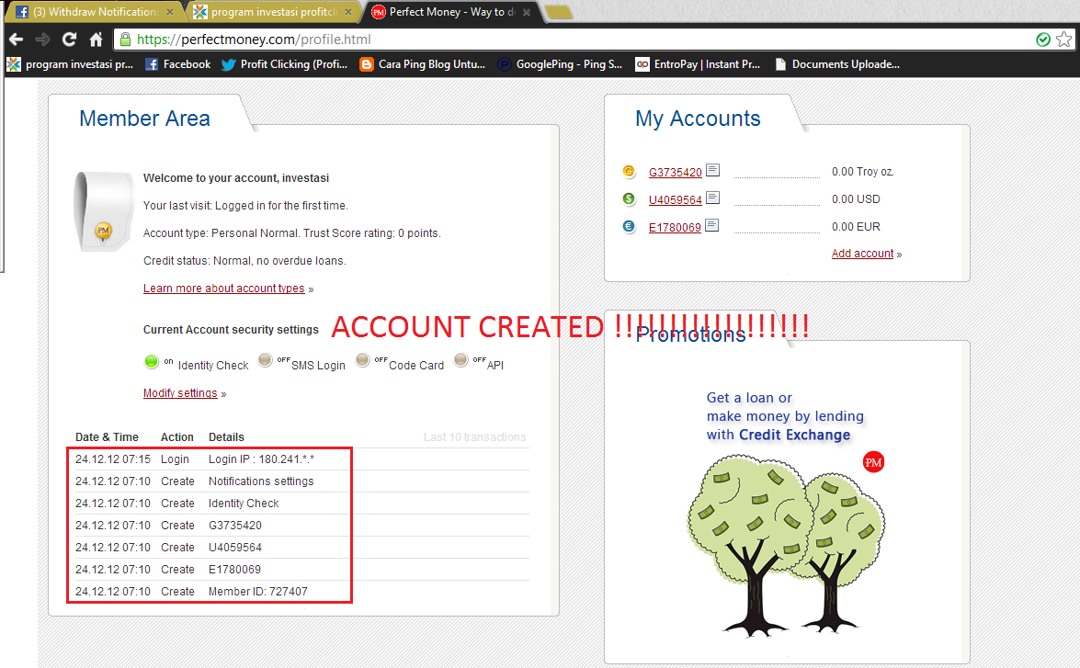Bookmark this page with star icon
The image size is (1080, 668).
[x=1064, y=40]
